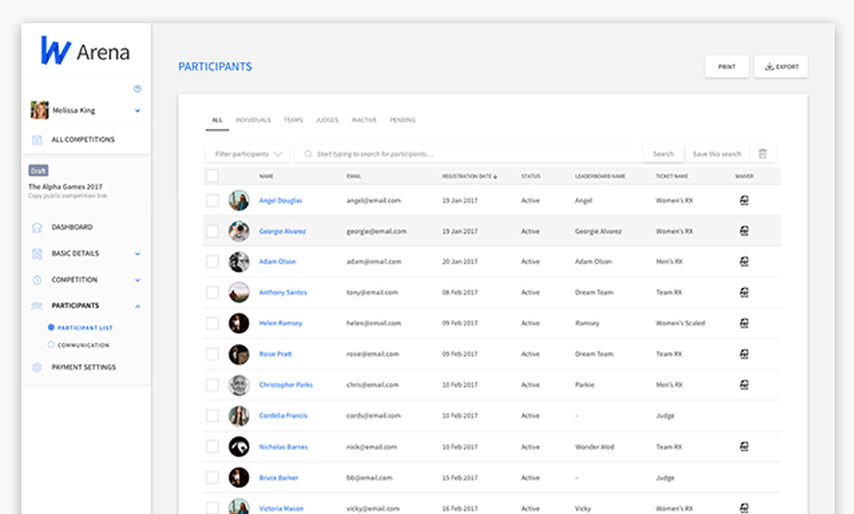
Task: Check the Anthony Santos row checkbox
Action: pyautogui.click(x=213, y=292)
